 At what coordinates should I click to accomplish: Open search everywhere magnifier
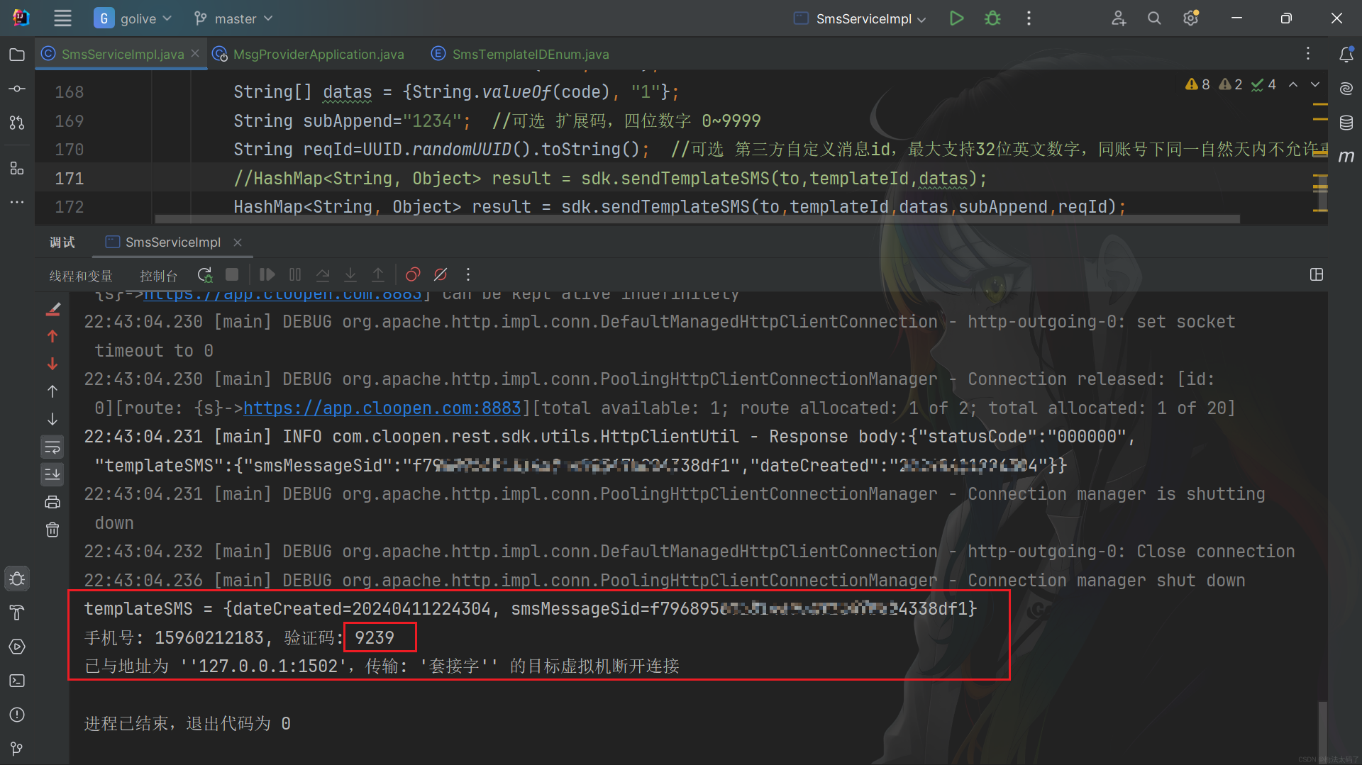tap(1154, 18)
